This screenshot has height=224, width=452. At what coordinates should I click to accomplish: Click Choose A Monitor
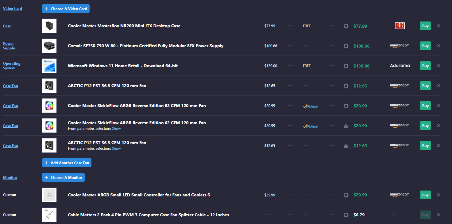63,177
